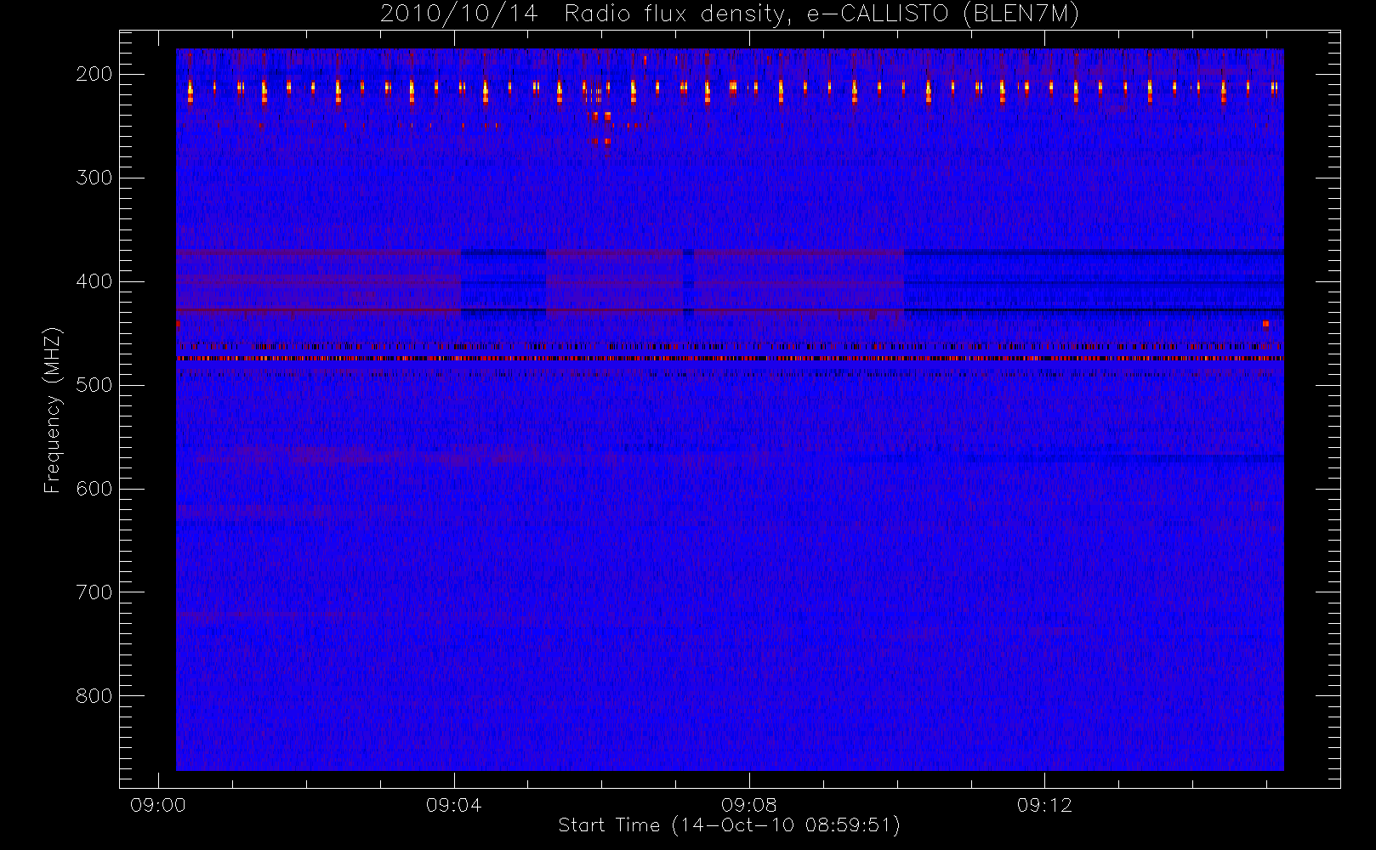Click the 09:08 time tick label
Viewport: 1376px width, 850px height.
[748, 805]
